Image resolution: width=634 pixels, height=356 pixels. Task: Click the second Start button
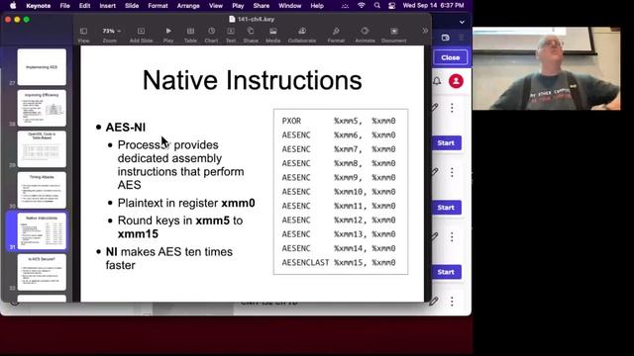[446, 208]
